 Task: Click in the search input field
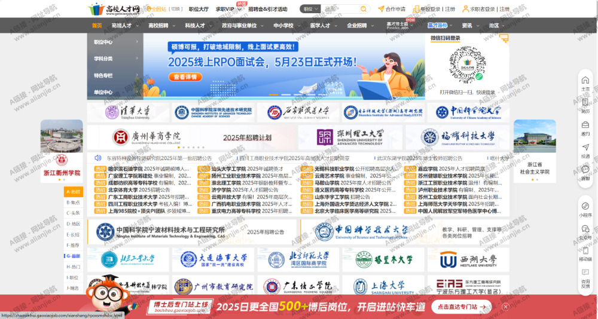point(341,9)
